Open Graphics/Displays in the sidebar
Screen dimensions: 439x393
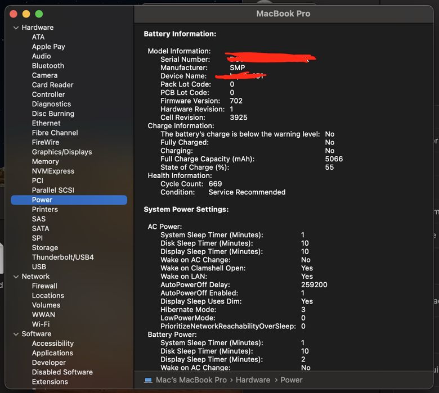pos(62,152)
